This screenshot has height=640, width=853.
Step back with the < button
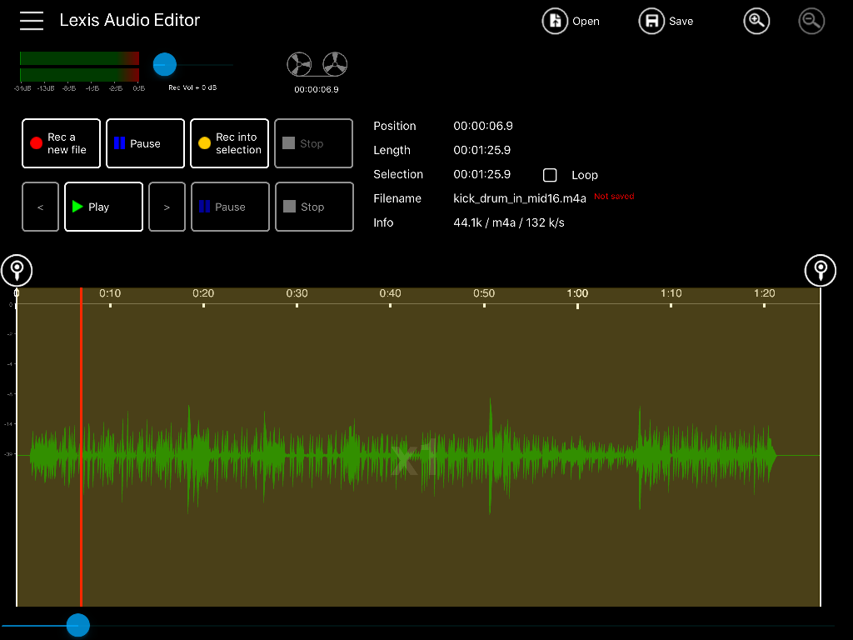coord(40,207)
